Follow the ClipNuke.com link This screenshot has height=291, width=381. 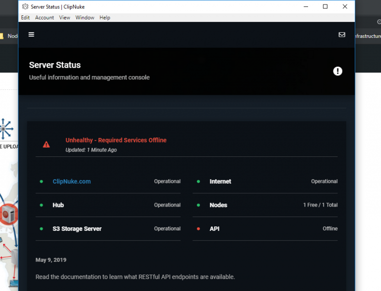click(x=71, y=182)
